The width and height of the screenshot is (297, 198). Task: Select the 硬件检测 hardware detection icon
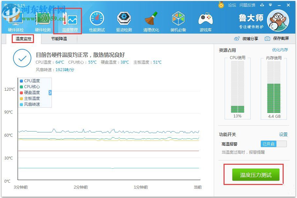coord(43,21)
